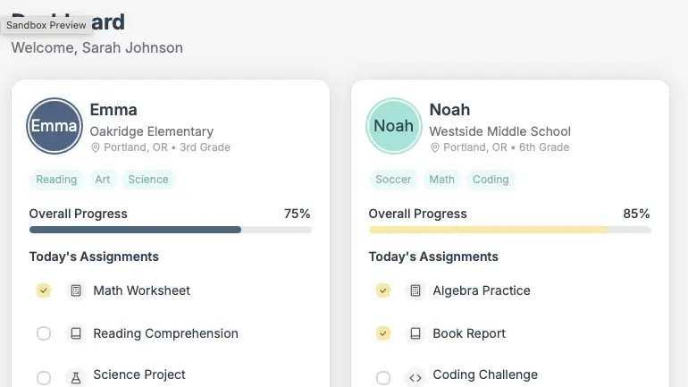
Task: Uncheck the Math Worksheet checkbox
Action: pos(44,290)
